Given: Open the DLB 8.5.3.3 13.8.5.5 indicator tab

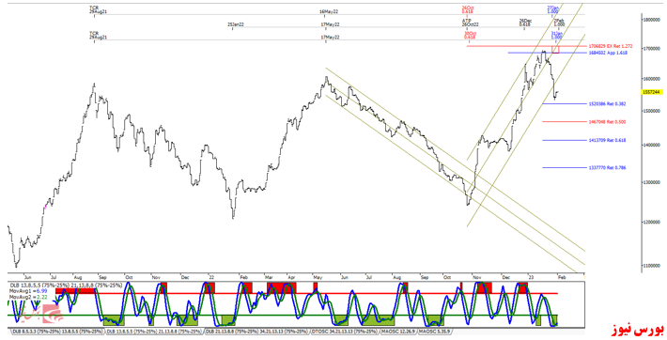Looking at the screenshot, I should point(56,332).
